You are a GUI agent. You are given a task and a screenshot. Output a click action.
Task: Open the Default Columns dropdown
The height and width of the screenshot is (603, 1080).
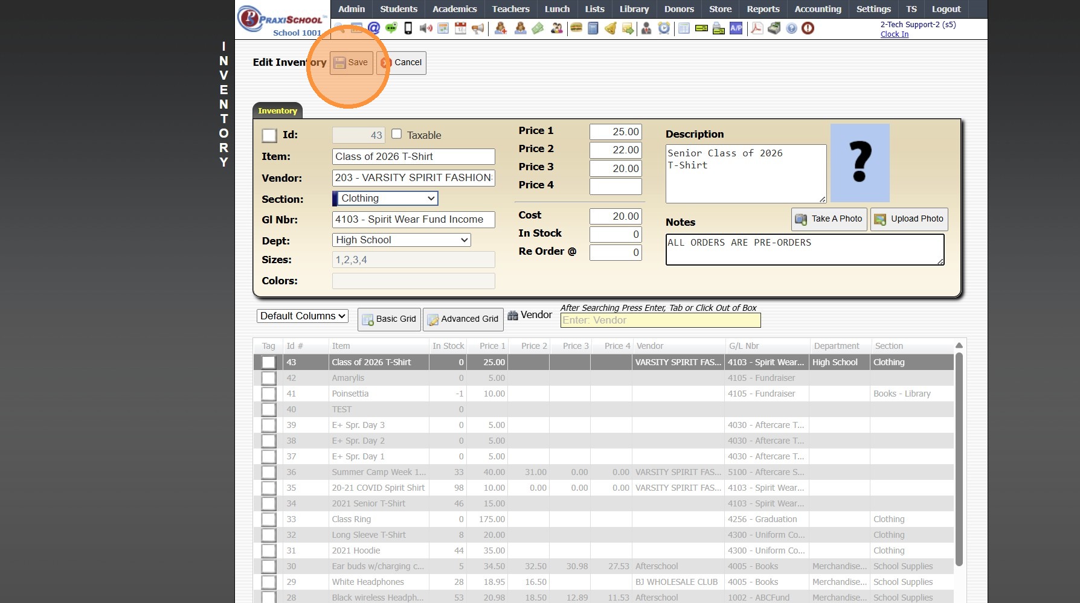pyautogui.click(x=303, y=316)
